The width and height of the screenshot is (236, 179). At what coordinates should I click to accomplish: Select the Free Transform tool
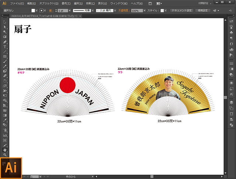click(5, 96)
